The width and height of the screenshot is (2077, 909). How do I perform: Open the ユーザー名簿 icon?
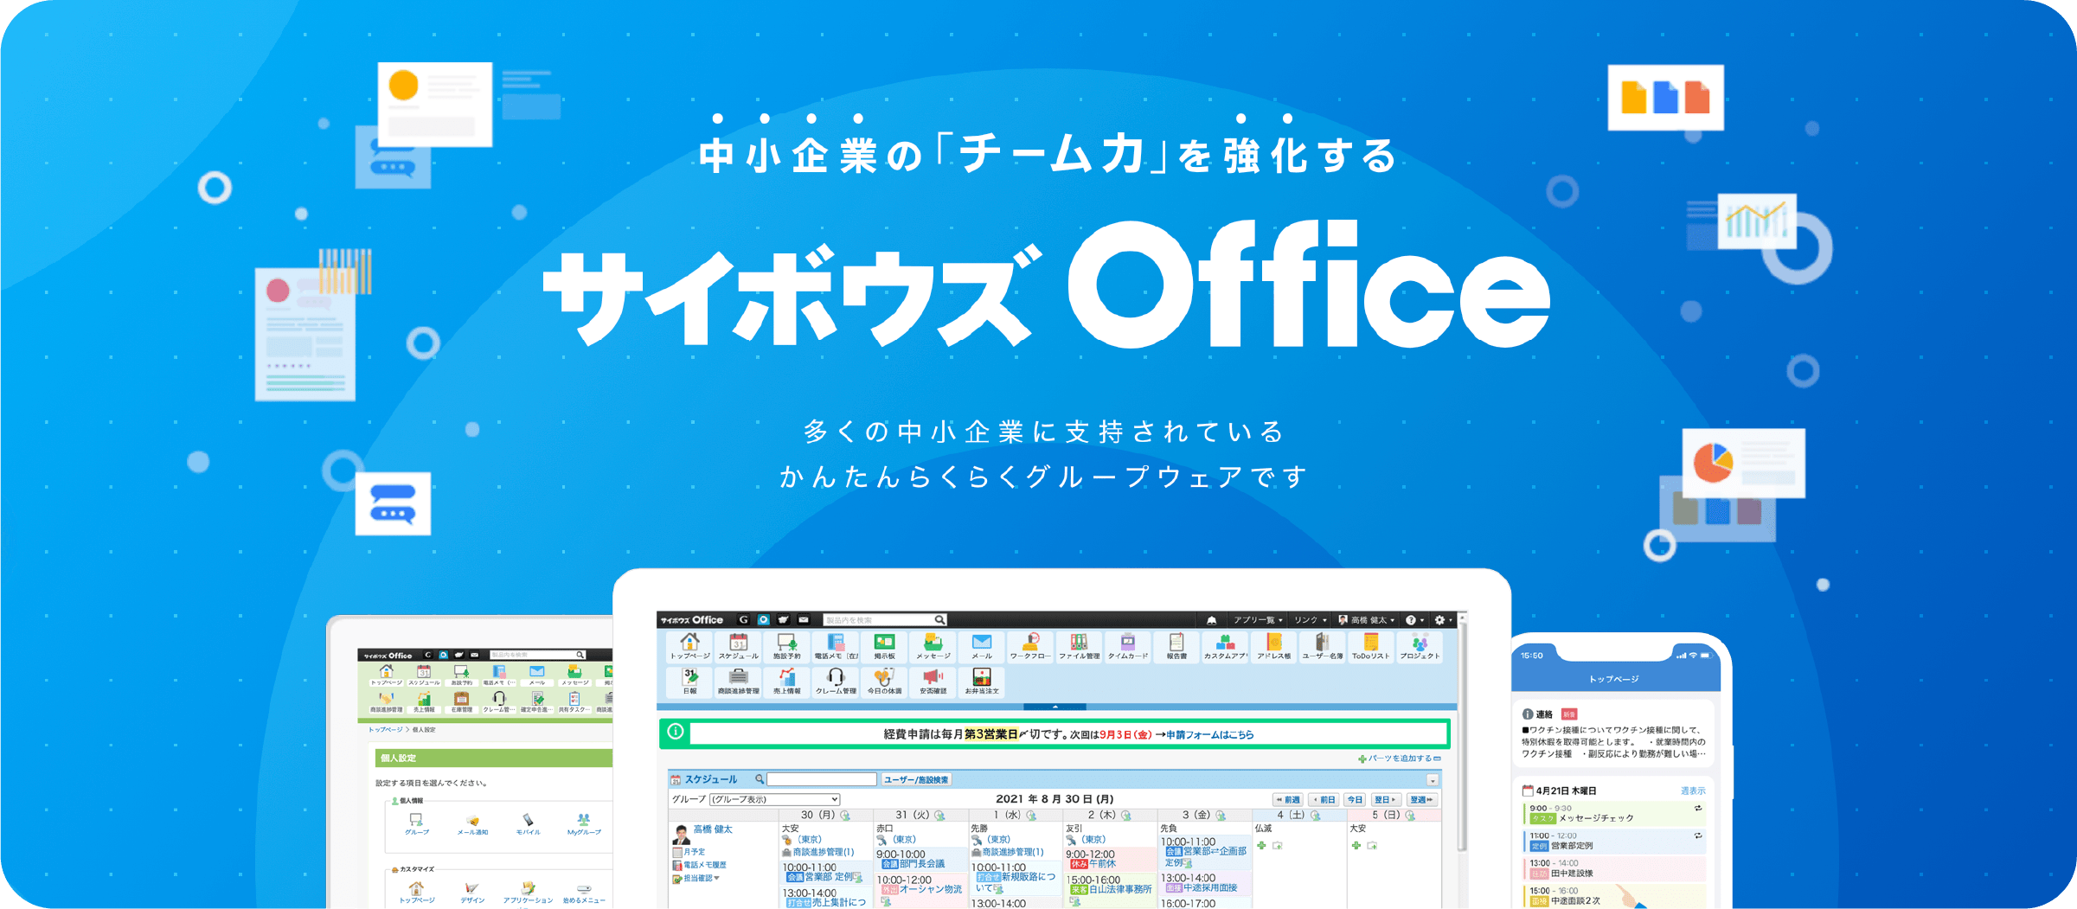pos(1323,647)
